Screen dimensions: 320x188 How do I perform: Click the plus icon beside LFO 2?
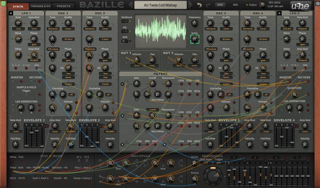click(279, 13)
